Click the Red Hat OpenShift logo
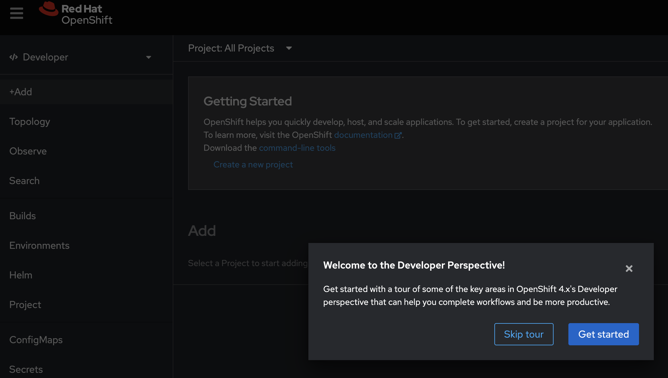Screen dimensions: 668x378 click(76, 14)
